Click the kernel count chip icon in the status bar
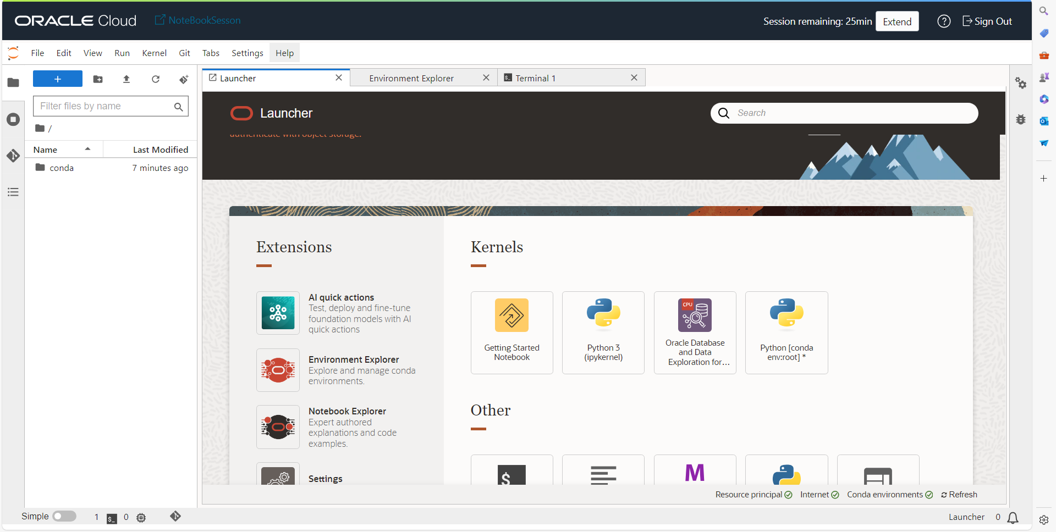 [141, 517]
